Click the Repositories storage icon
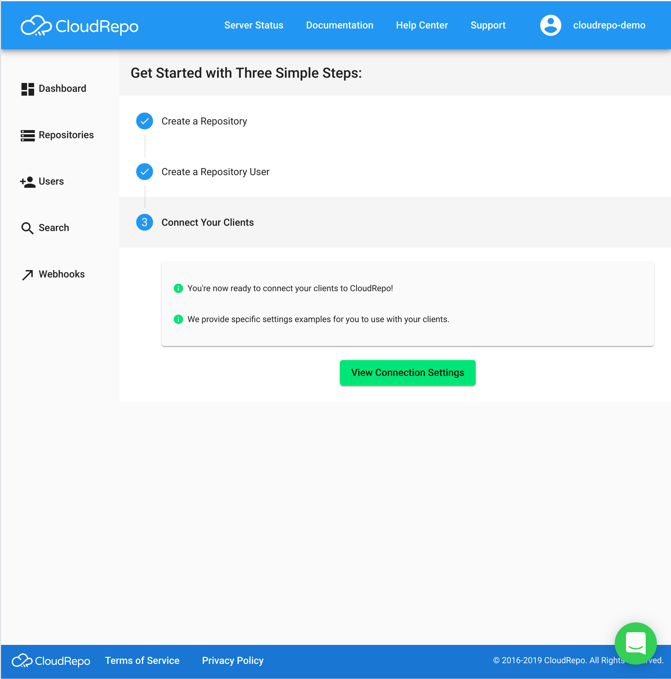This screenshot has height=679, width=671. click(x=27, y=135)
